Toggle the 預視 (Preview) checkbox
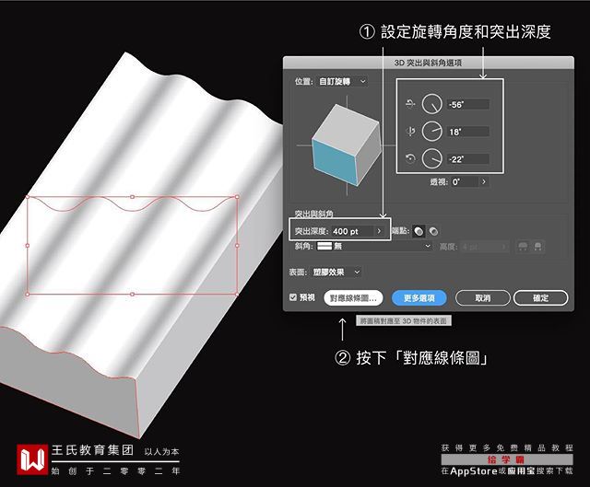This screenshot has width=590, height=487. pos(293,297)
